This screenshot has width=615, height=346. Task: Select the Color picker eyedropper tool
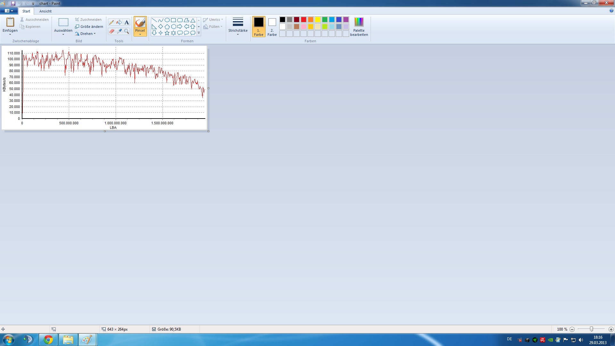click(119, 31)
